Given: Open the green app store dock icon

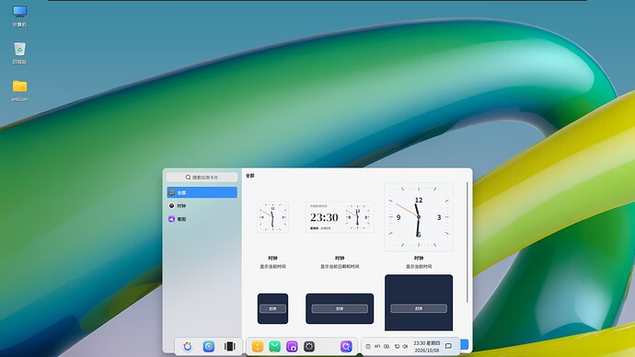Looking at the screenshot, I should point(274,346).
